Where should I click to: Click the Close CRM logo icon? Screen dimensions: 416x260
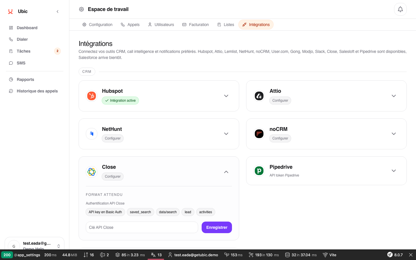click(92, 172)
